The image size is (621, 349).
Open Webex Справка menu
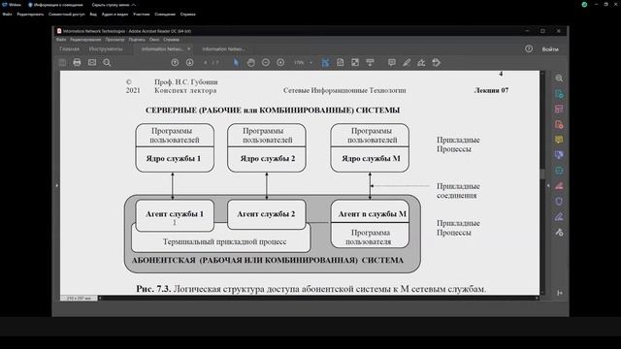tap(187, 15)
